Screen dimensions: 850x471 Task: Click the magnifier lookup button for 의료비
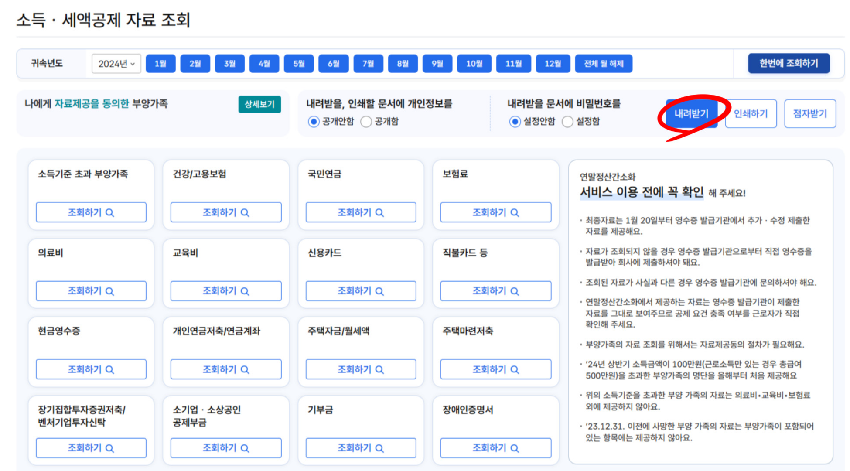coord(91,291)
